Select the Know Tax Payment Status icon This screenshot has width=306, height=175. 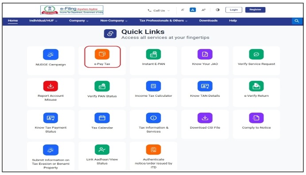(50, 118)
